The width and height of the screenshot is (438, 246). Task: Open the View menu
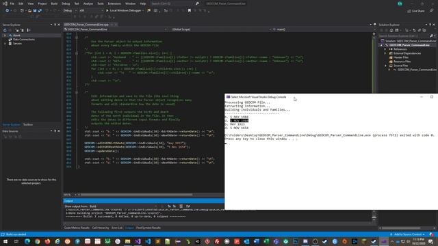pos(30,3)
